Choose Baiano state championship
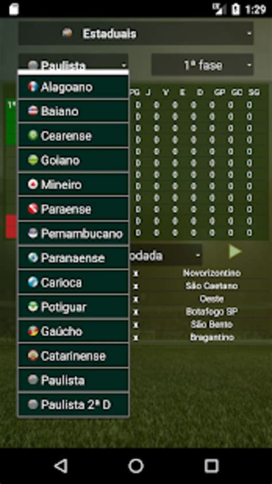This screenshot has height=484, width=272. pyautogui.click(x=73, y=111)
